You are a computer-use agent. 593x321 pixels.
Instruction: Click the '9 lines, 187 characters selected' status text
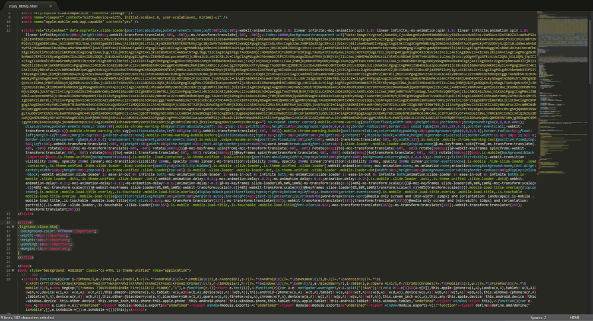click(x=27, y=318)
